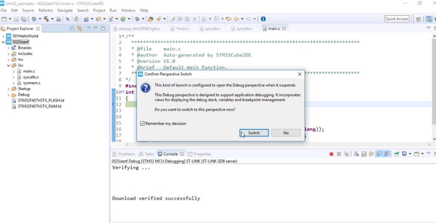
Task: Select sysmem.c in Project Explorer
Action: tap(32, 83)
